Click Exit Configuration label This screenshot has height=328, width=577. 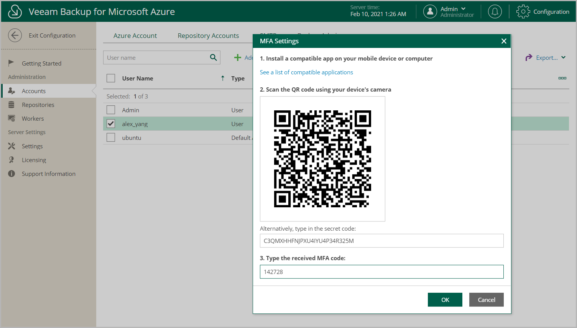pos(52,35)
